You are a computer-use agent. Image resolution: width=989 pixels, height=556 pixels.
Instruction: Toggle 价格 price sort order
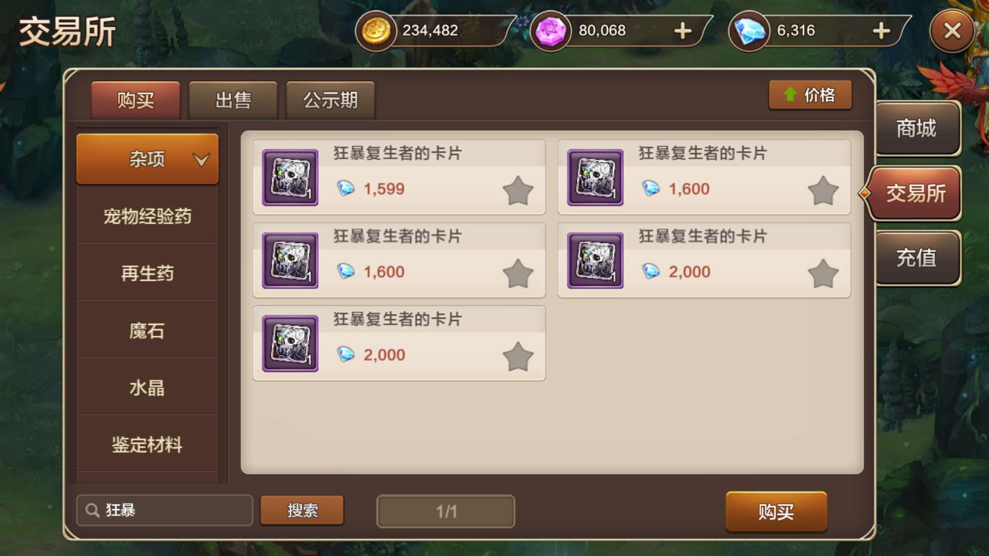810,95
